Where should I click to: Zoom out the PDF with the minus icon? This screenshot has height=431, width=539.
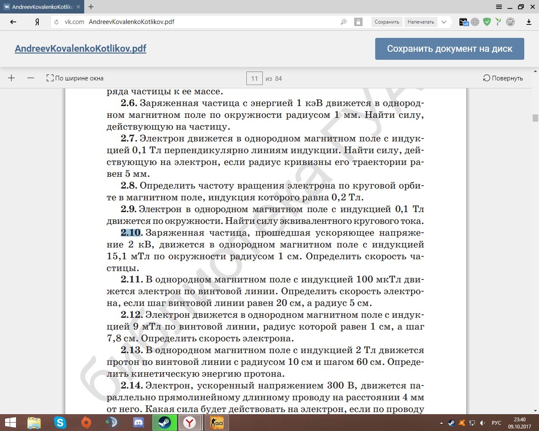coord(31,78)
